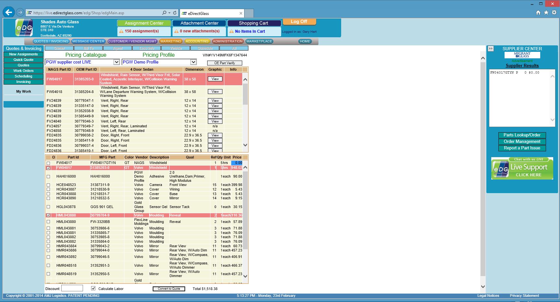Open Order Management in Supplier Center
The image size is (560, 302).
[522, 142]
